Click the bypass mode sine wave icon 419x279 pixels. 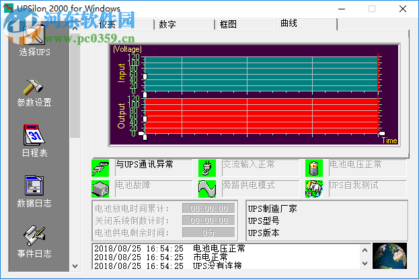click(x=207, y=189)
